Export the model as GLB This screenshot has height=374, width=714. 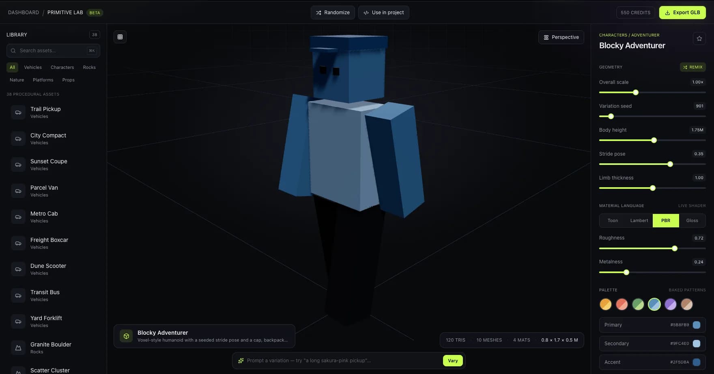coord(682,13)
